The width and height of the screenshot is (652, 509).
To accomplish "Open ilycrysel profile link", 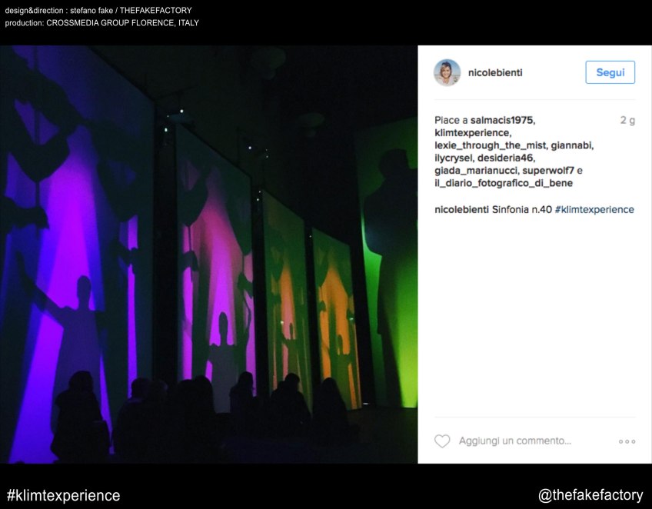I will [454, 158].
